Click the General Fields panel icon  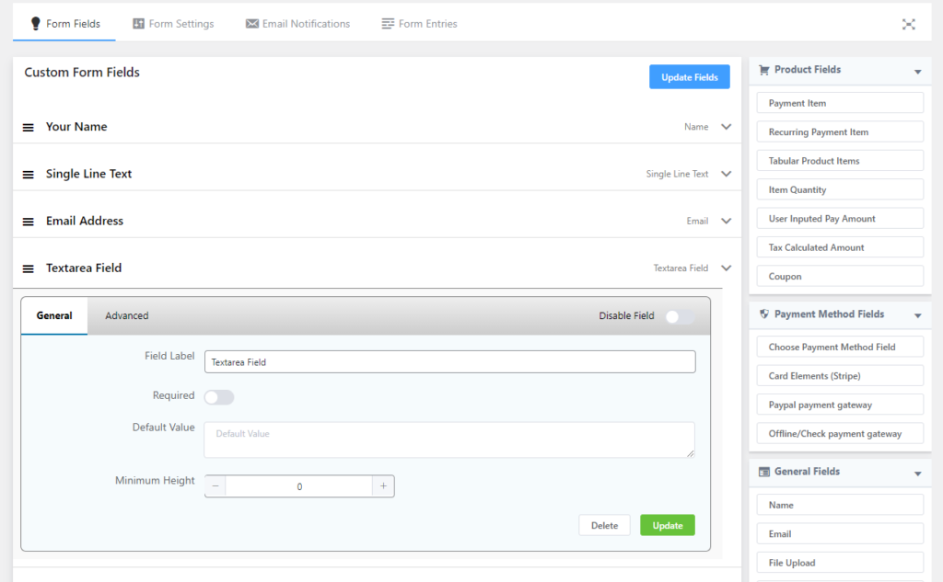click(763, 472)
